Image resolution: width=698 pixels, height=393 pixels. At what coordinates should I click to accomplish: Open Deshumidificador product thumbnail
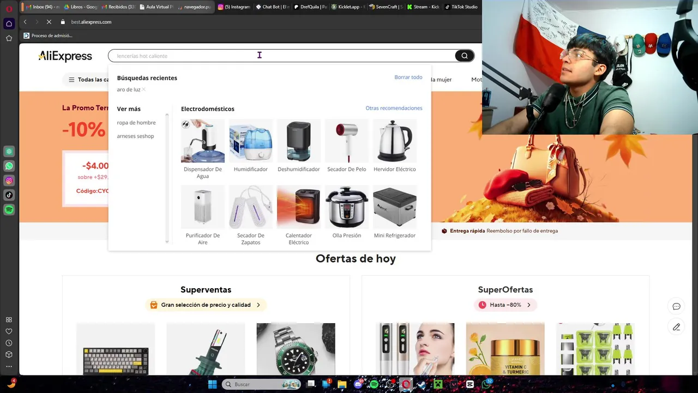[x=299, y=141]
